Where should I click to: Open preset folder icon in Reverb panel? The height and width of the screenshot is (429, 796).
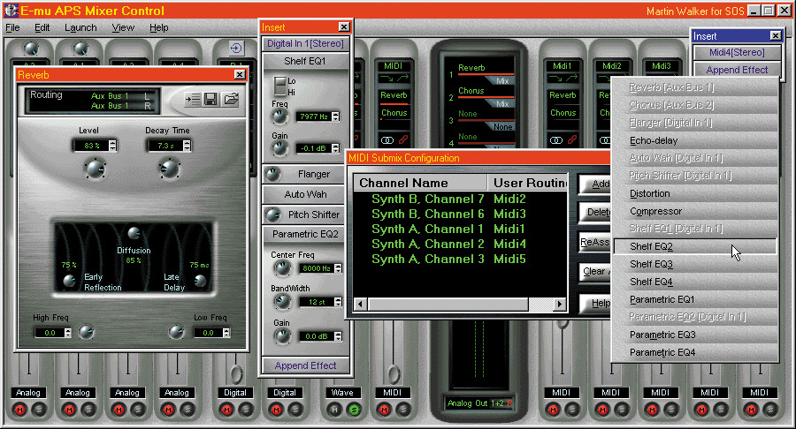pyautogui.click(x=230, y=100)
